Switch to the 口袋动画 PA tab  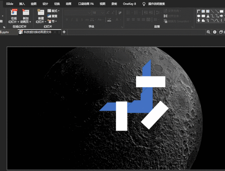click(x=86, y=4)
